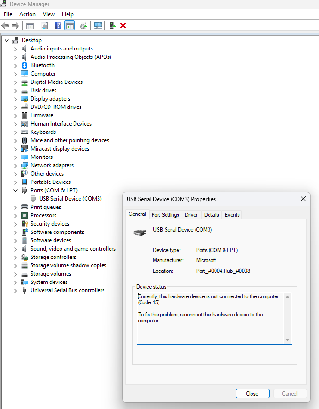Screen dimensions: 319x409
Task: Click the Universal Serial Bus controllers icon
Action: (25, 290)
